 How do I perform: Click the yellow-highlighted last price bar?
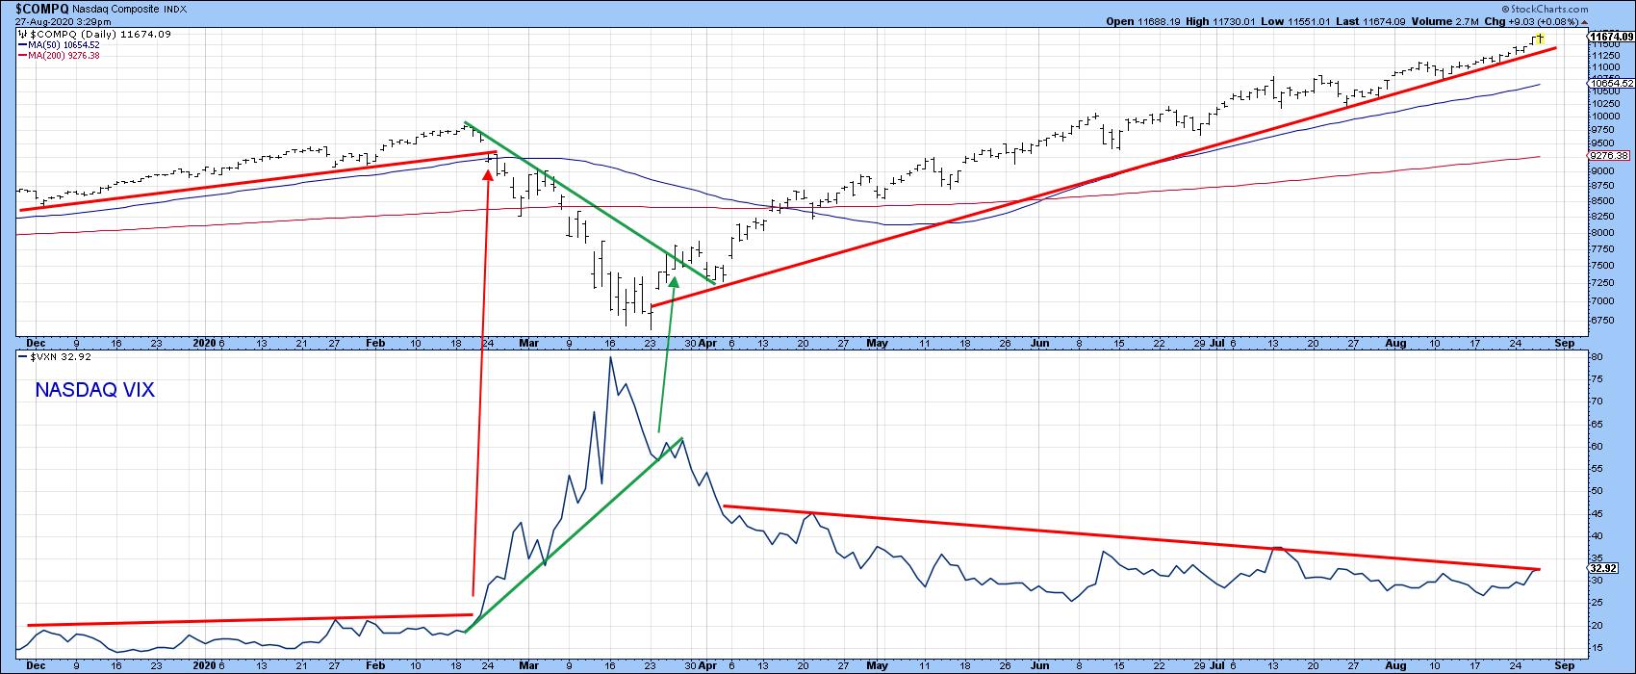[1540, 38]
